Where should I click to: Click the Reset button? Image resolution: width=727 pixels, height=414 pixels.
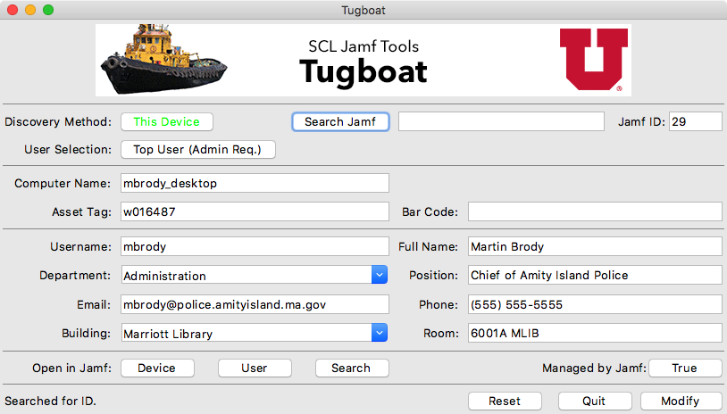click(505, 401)
